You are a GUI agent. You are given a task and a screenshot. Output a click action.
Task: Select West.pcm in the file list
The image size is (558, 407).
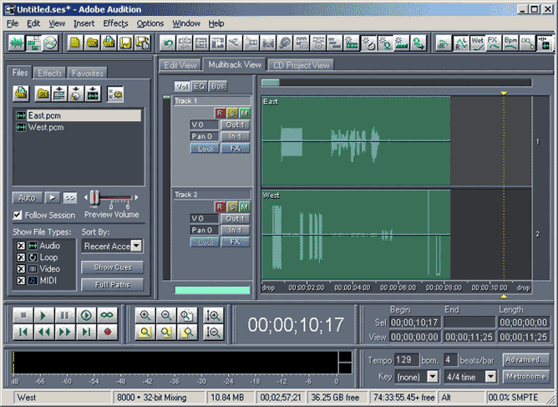(46, 127)
